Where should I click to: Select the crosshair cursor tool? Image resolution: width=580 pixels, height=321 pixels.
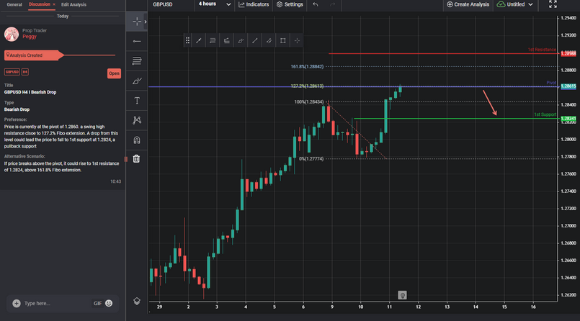[136, 22]
